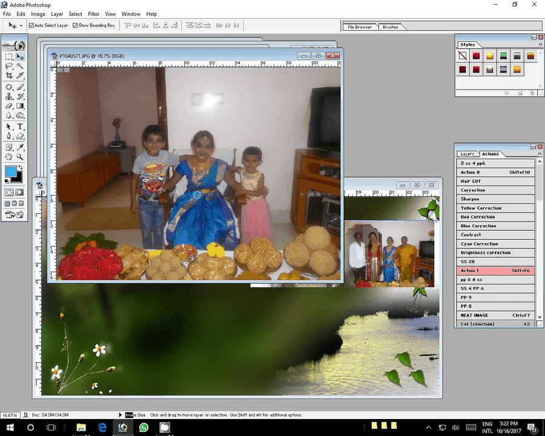Viewport: 545px width, 436px height.
Task: Run the Action 1 highlighted button
Action: 495,271
